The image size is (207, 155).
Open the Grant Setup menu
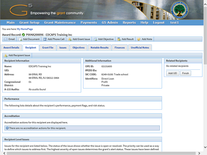tap(29, 23)
